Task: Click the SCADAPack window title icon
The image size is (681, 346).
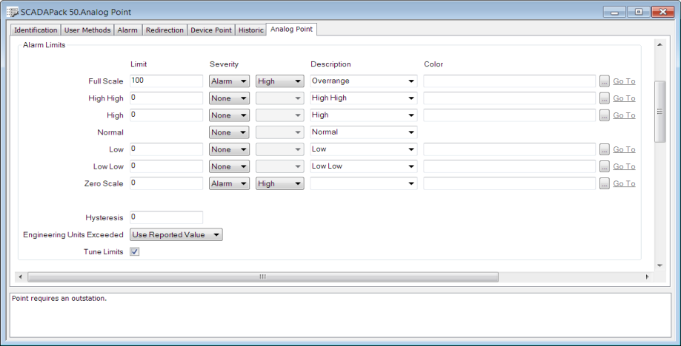Action: 13,12
